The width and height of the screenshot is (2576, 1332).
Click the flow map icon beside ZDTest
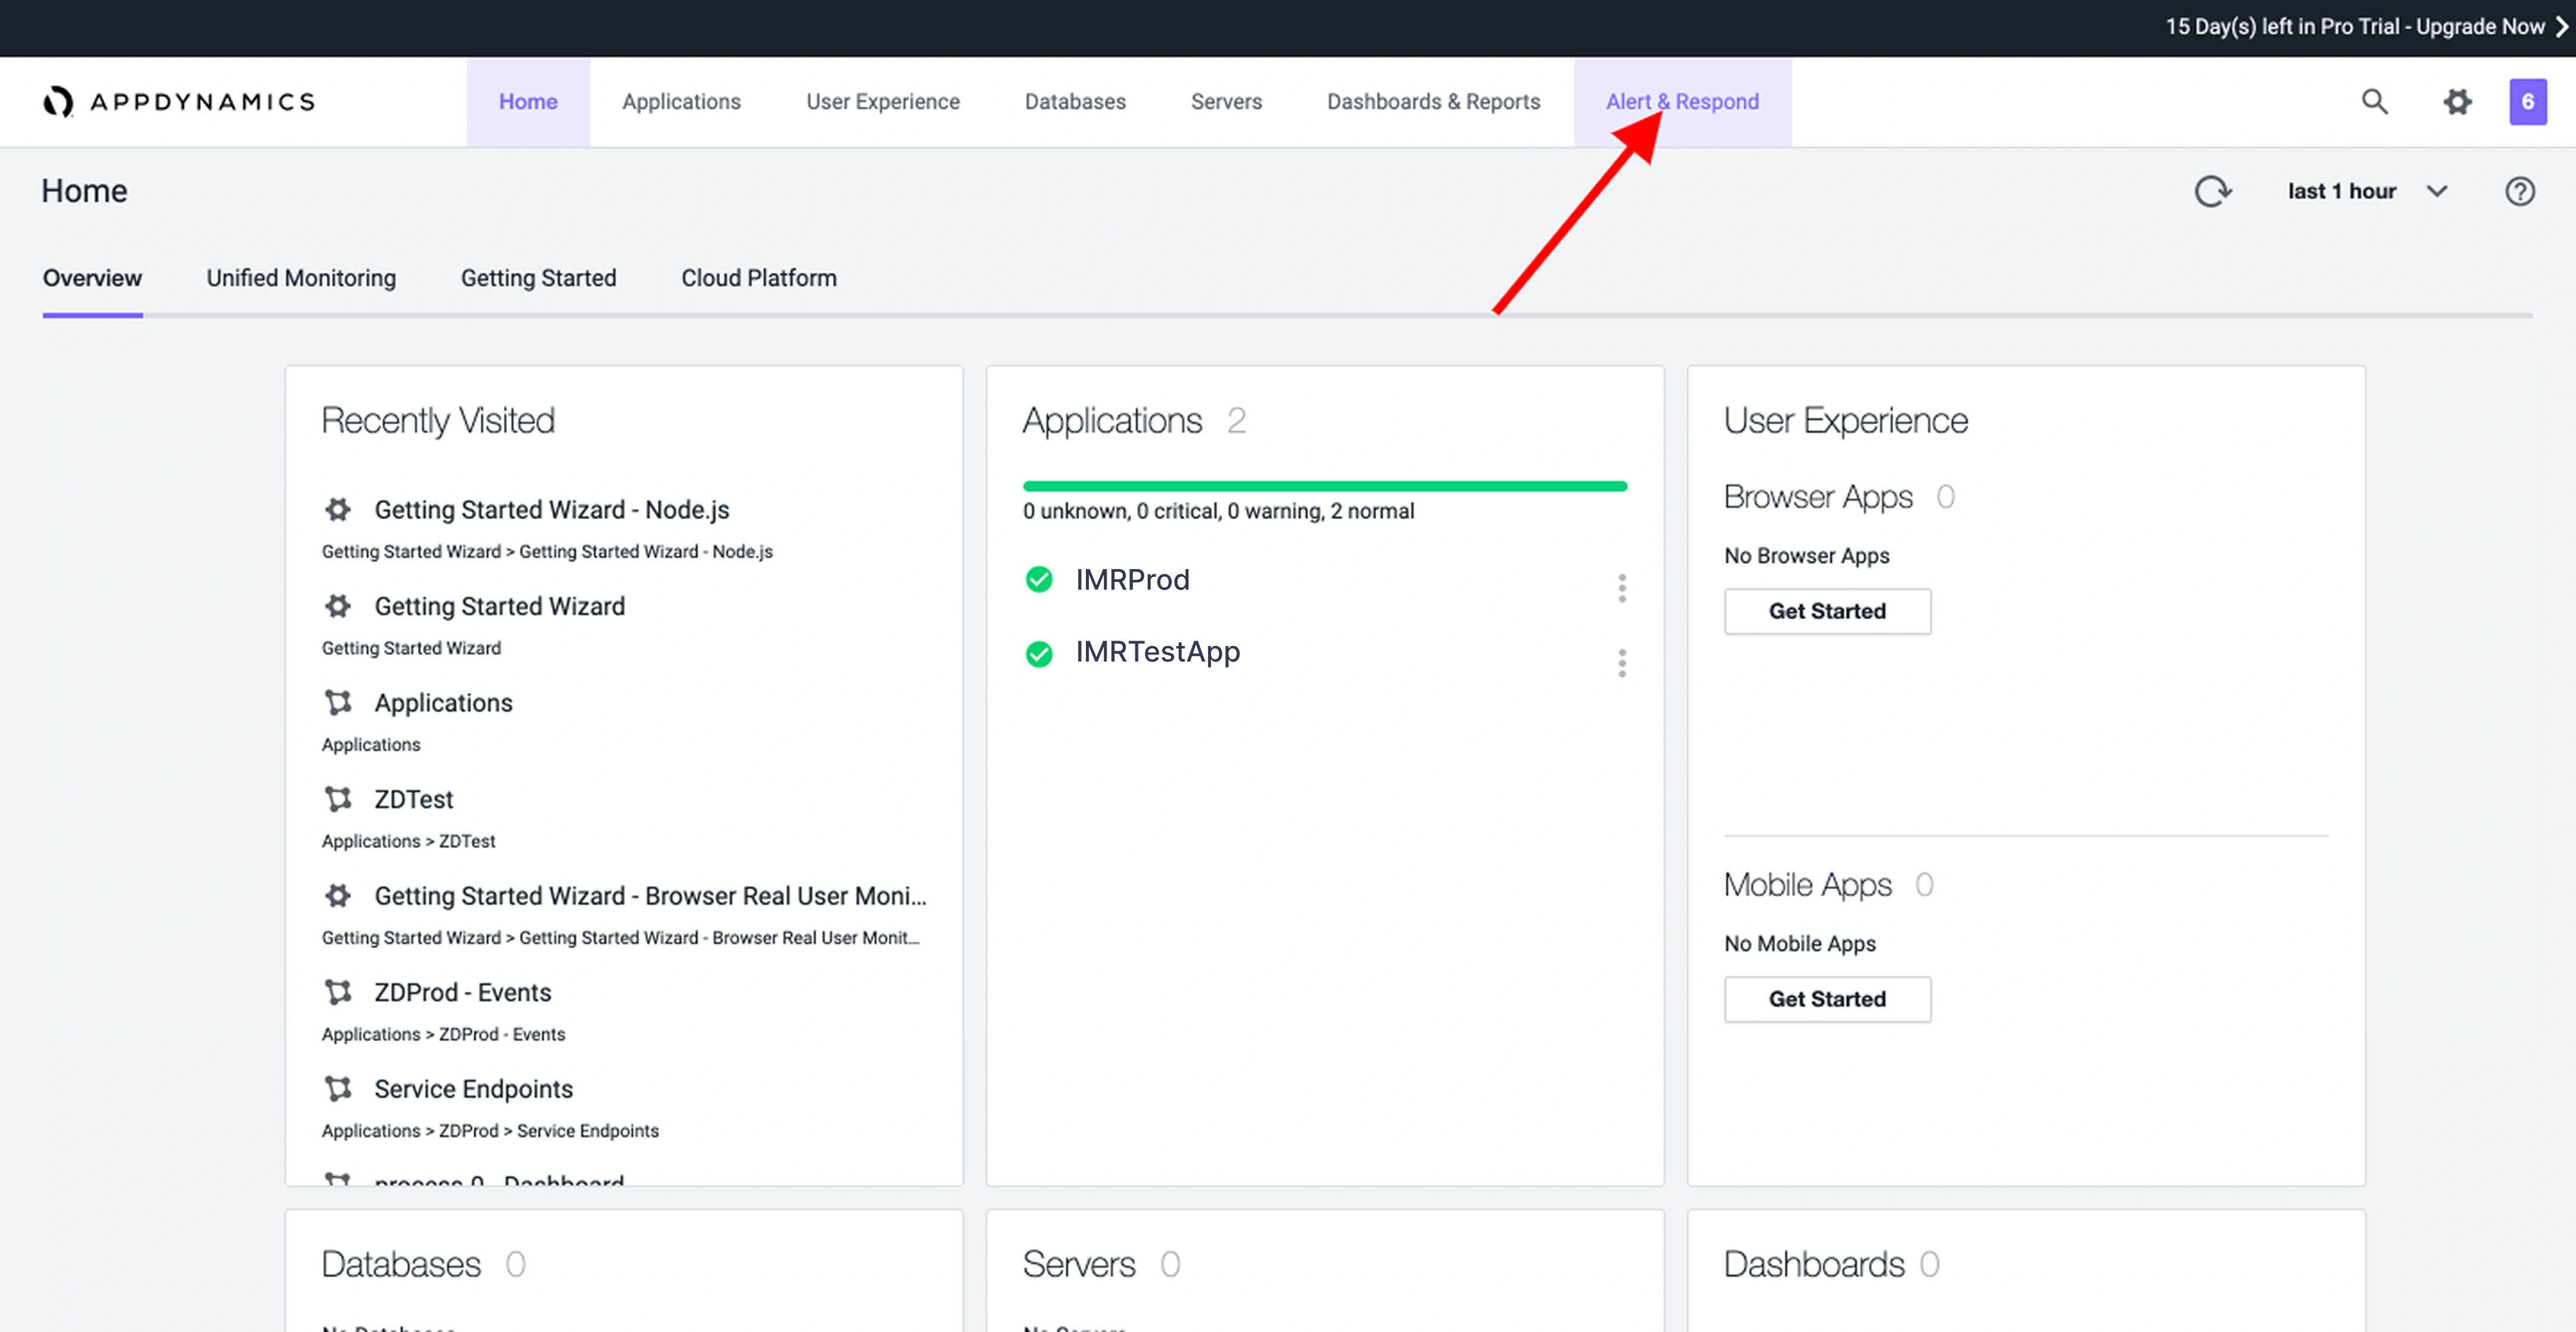(x=338, y=799)
